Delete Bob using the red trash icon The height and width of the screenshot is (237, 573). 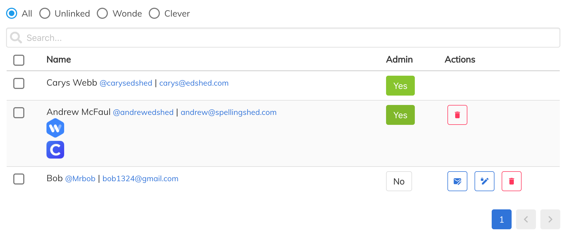511,181
